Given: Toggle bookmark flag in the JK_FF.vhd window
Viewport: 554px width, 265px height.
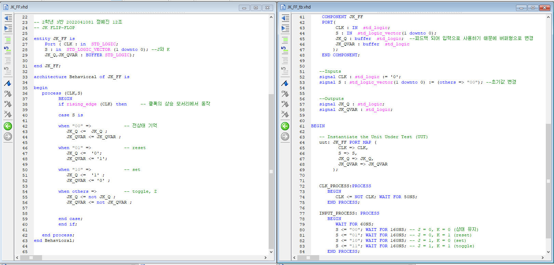Looking at the screenshot, I should click(8, 83).
